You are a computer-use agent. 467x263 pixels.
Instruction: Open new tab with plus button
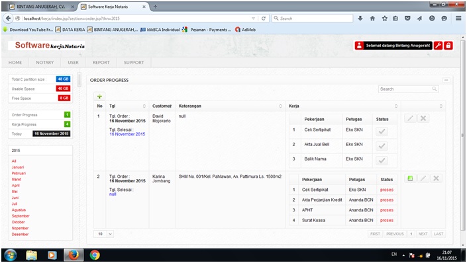coord(155,7)
